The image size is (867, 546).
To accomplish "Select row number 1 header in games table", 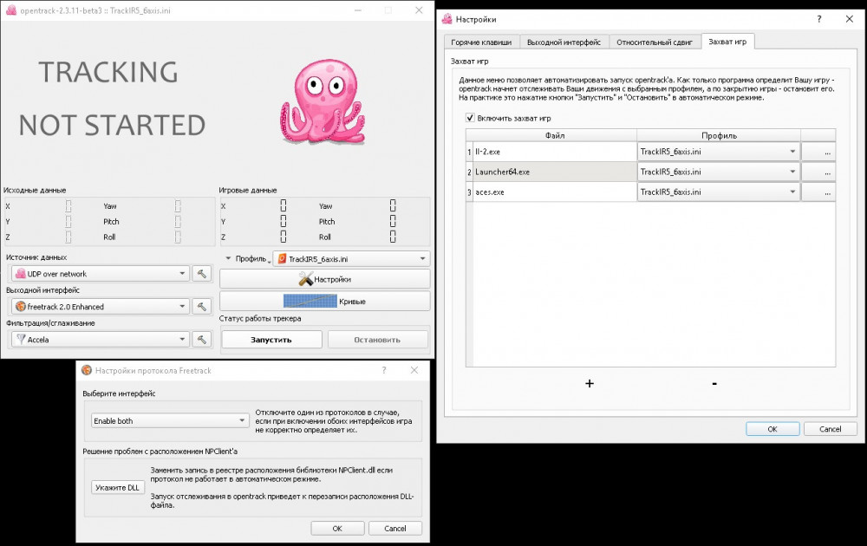I will [x=469, y=152].
